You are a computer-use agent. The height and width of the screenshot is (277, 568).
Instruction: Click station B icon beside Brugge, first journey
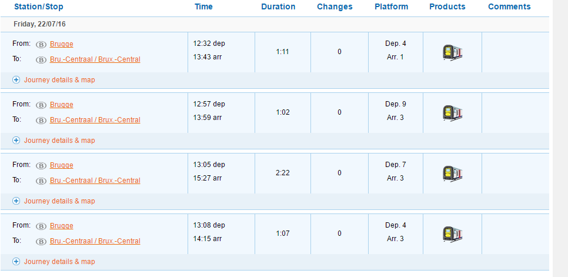pyautogui.click(x=41, y=45)
